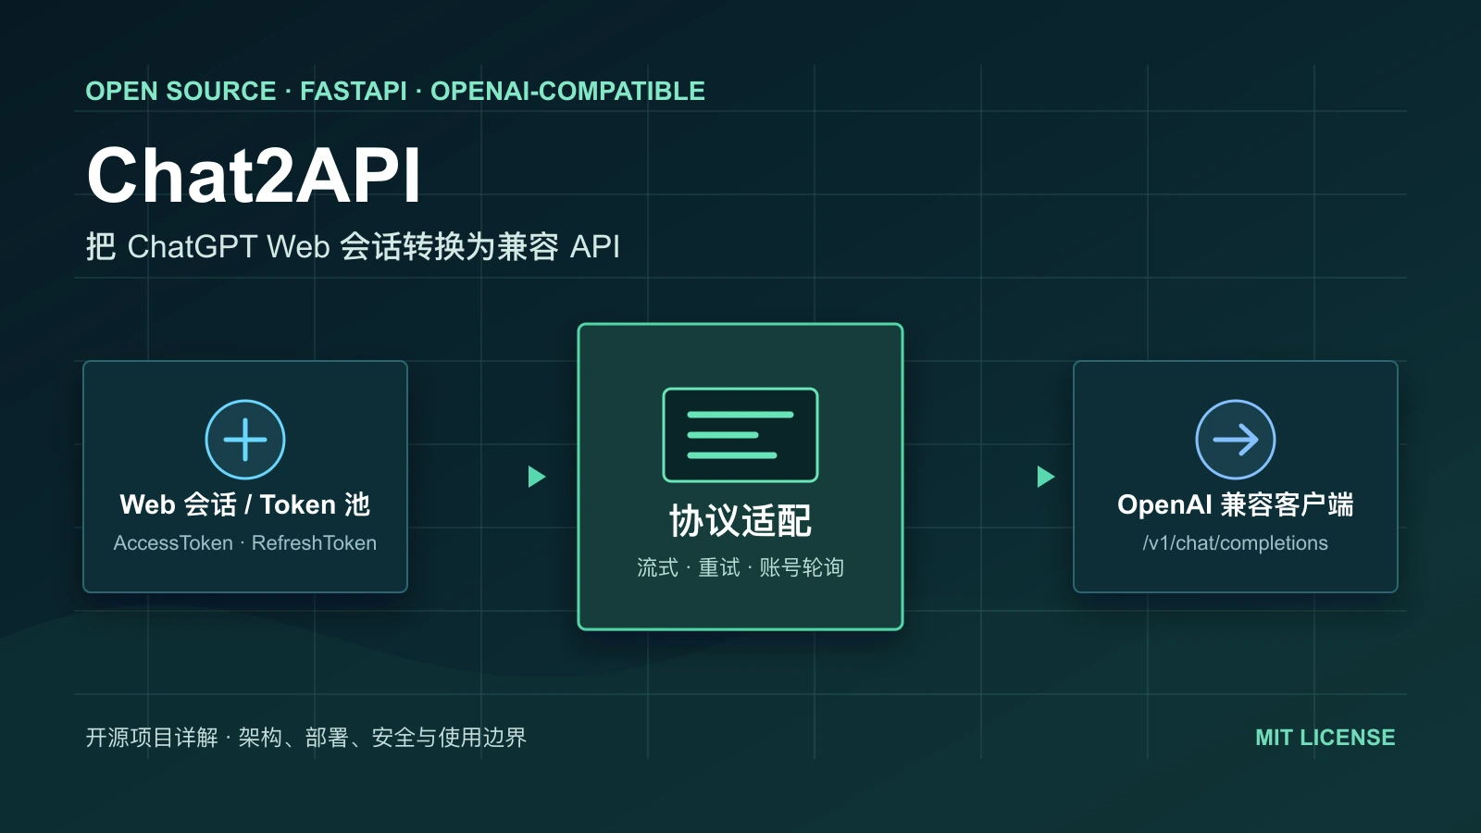Screen dimensions: 1481x833
Task: Click the OpenAI 兼容客户端 heading
Action: 1236,504
